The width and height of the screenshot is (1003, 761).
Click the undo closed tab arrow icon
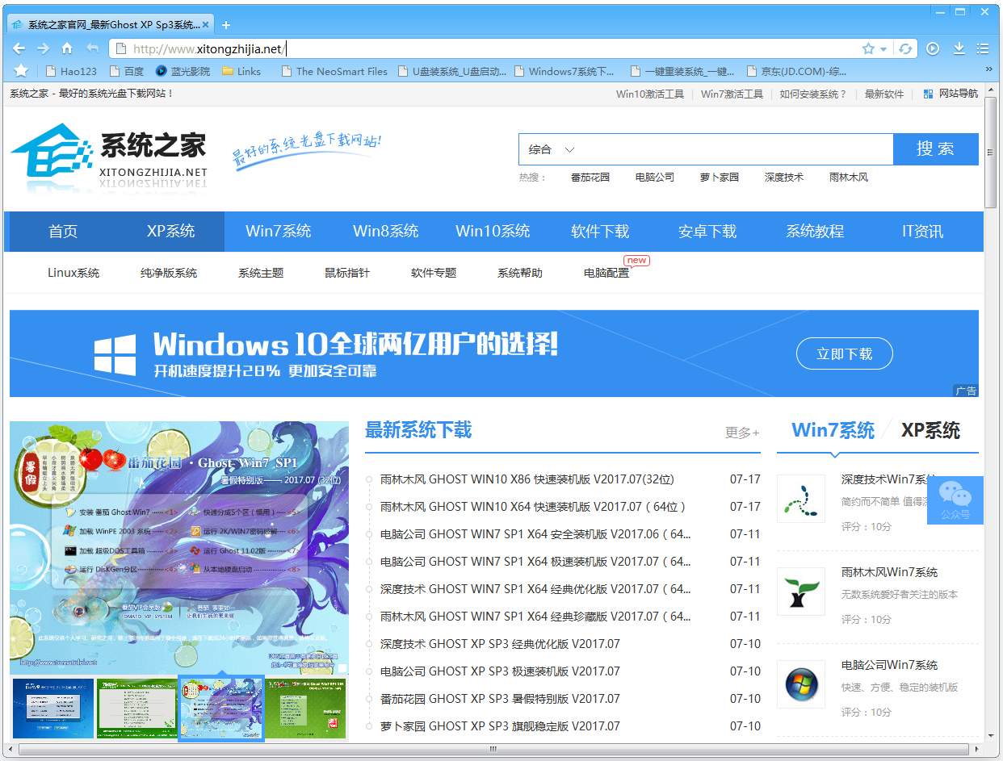click(92, 48)
